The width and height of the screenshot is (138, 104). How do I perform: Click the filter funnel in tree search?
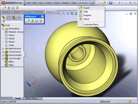point(4,21)
